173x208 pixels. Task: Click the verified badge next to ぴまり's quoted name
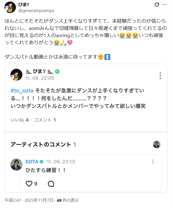point(57,72)
